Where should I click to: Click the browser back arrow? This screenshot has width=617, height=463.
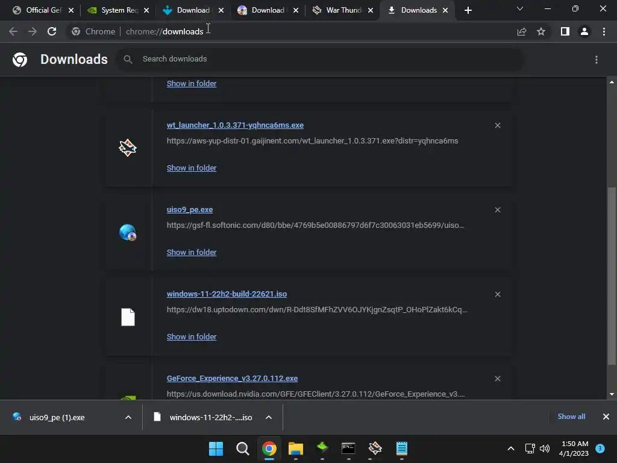coord(13,31)
